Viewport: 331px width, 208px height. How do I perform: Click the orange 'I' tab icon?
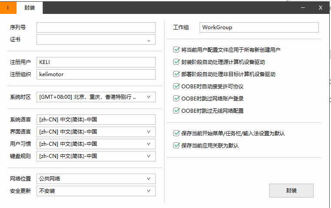coord(8,8)
